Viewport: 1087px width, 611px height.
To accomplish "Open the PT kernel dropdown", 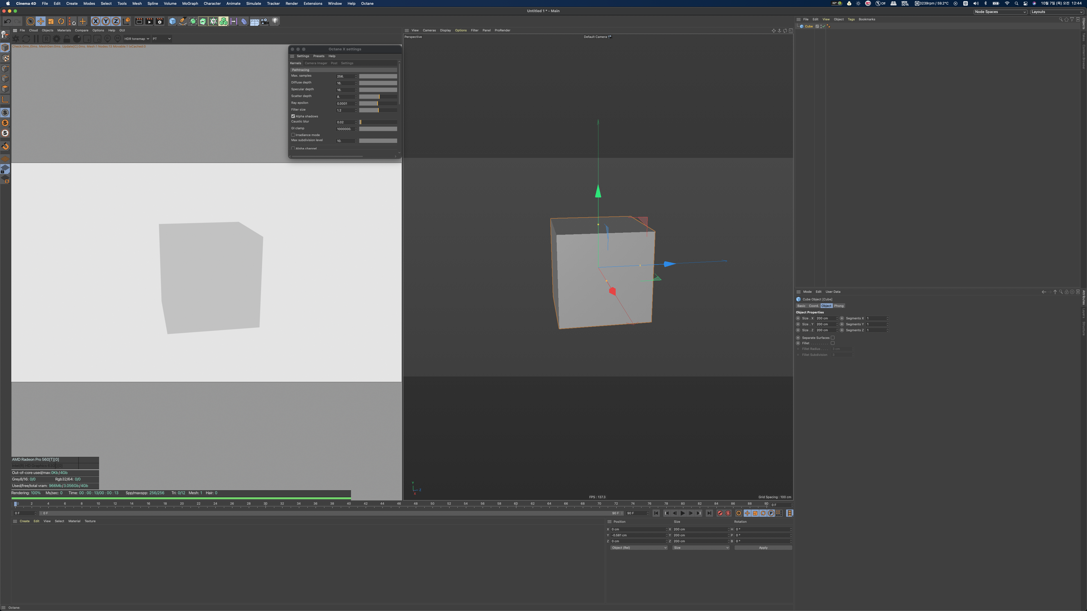I will [x=162, y=39].
